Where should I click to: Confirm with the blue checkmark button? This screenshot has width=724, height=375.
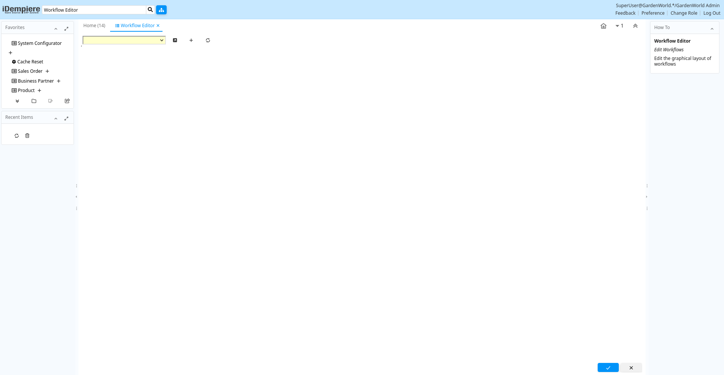(608, 368)
